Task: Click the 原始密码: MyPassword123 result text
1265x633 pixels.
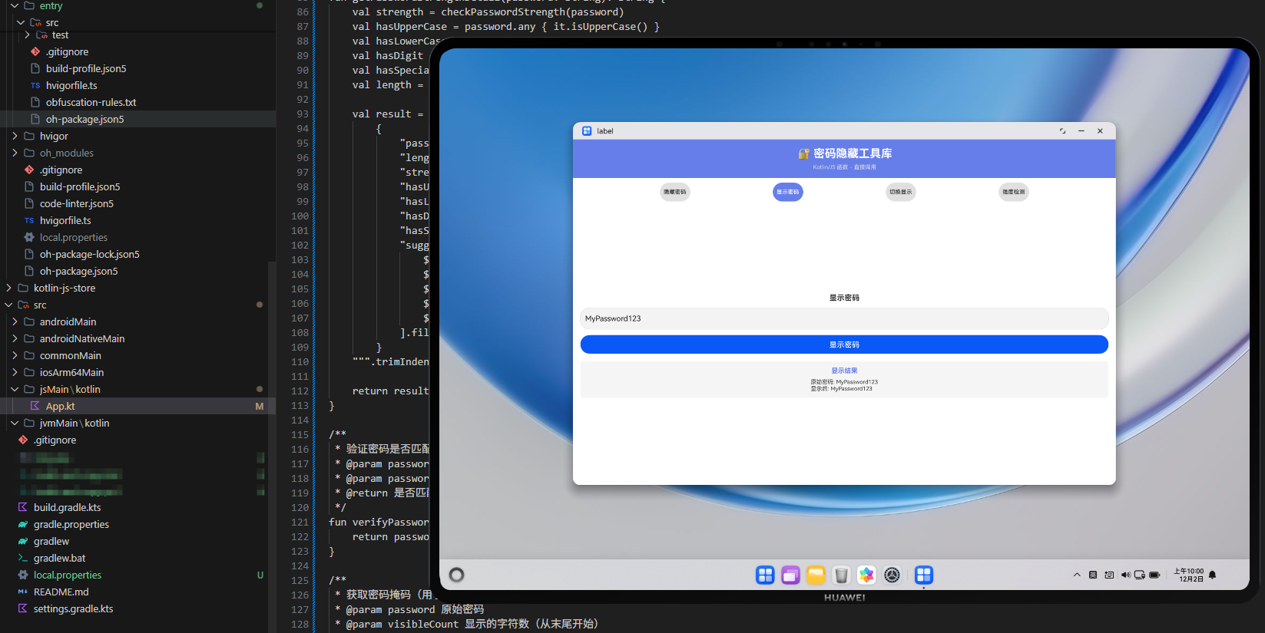Action: pyautogui.click(x=844, y=381)
